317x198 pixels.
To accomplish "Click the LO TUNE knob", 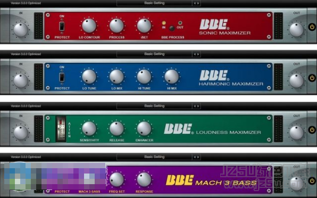I will tap(89, 77).
